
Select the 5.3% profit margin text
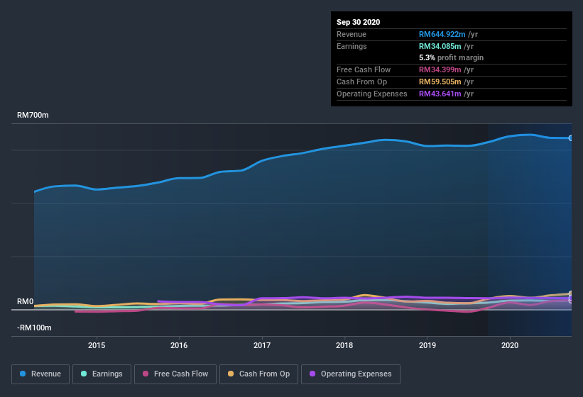tap(452, 57)
